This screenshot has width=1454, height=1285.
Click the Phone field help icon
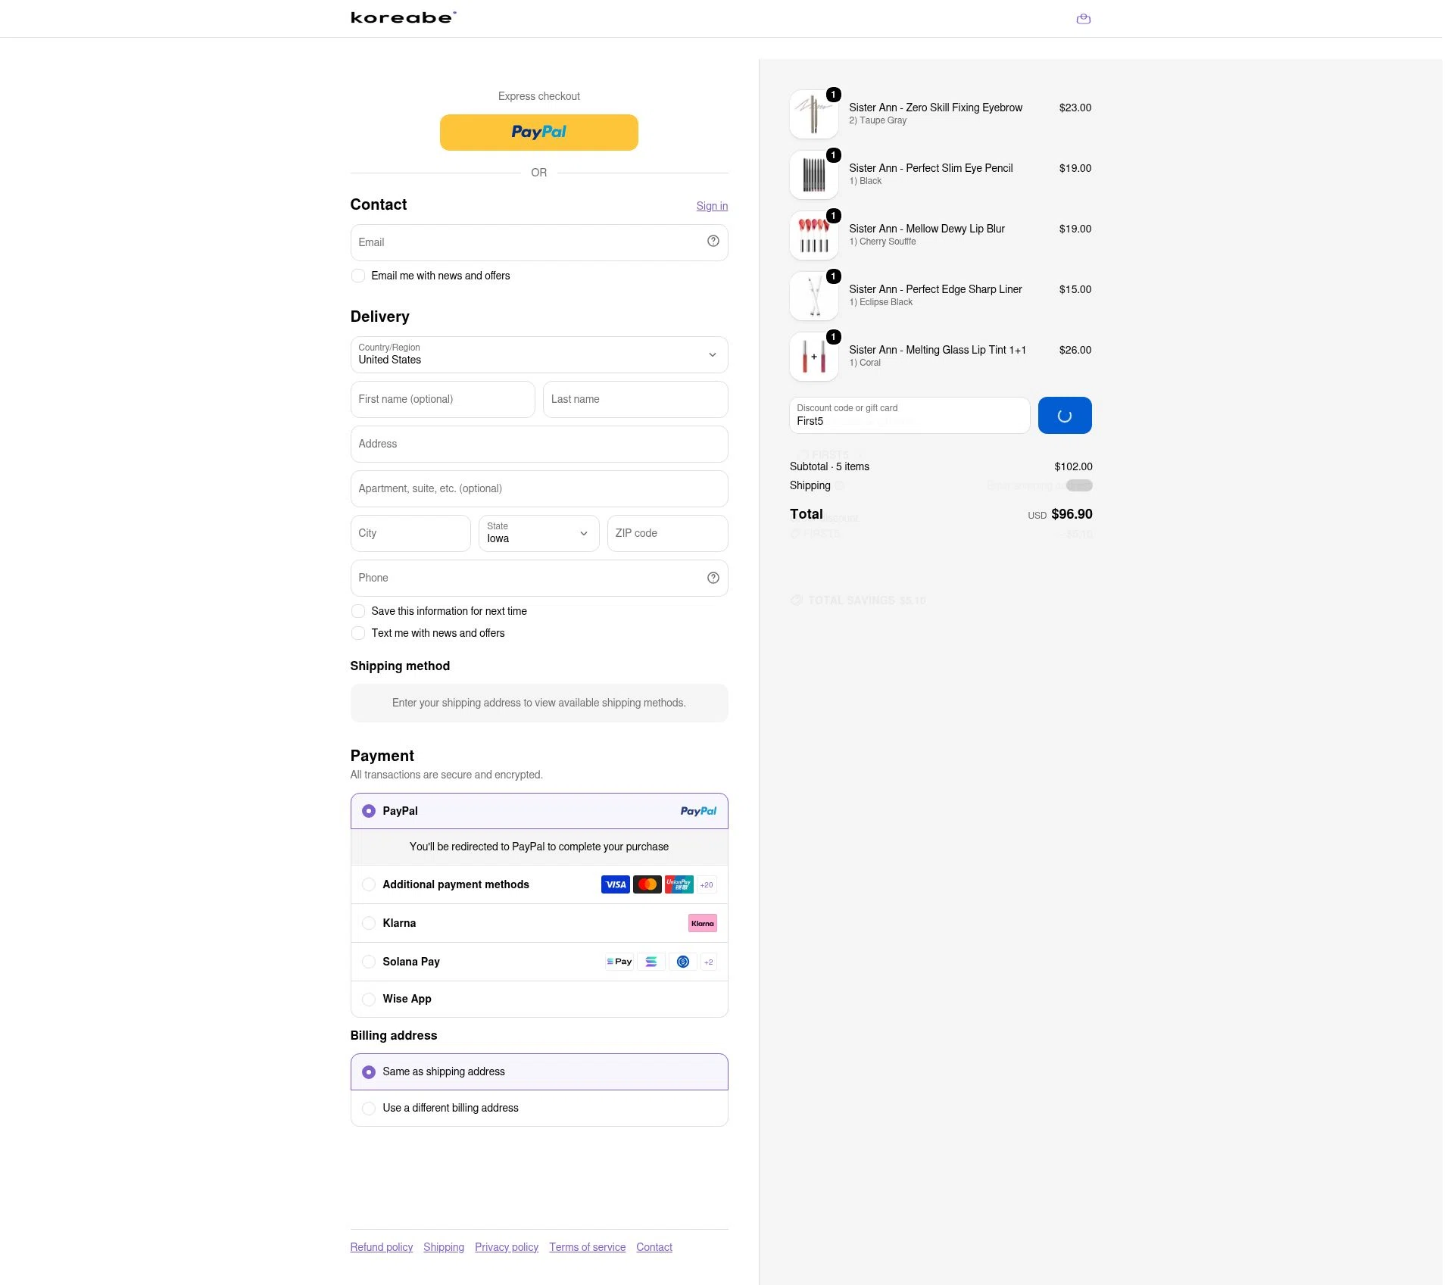tap(713, 578)
